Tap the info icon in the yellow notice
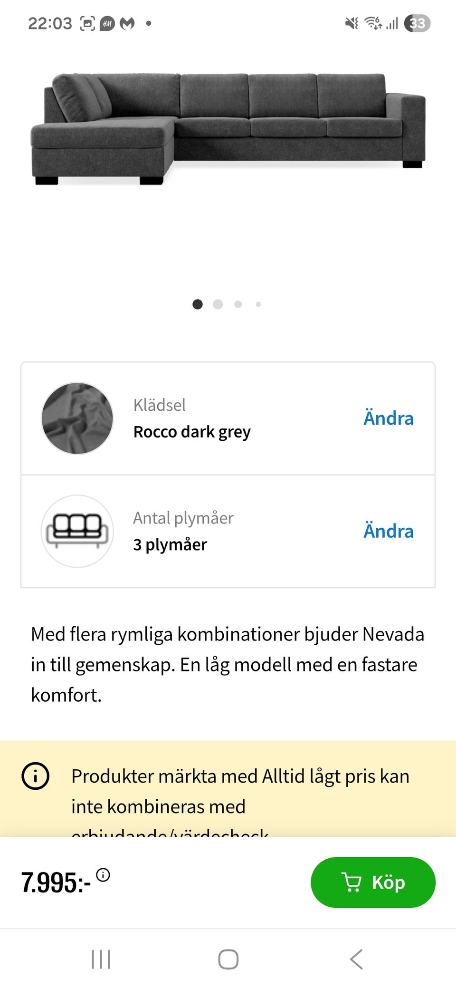456x989 pixels. tap(36, 776)
